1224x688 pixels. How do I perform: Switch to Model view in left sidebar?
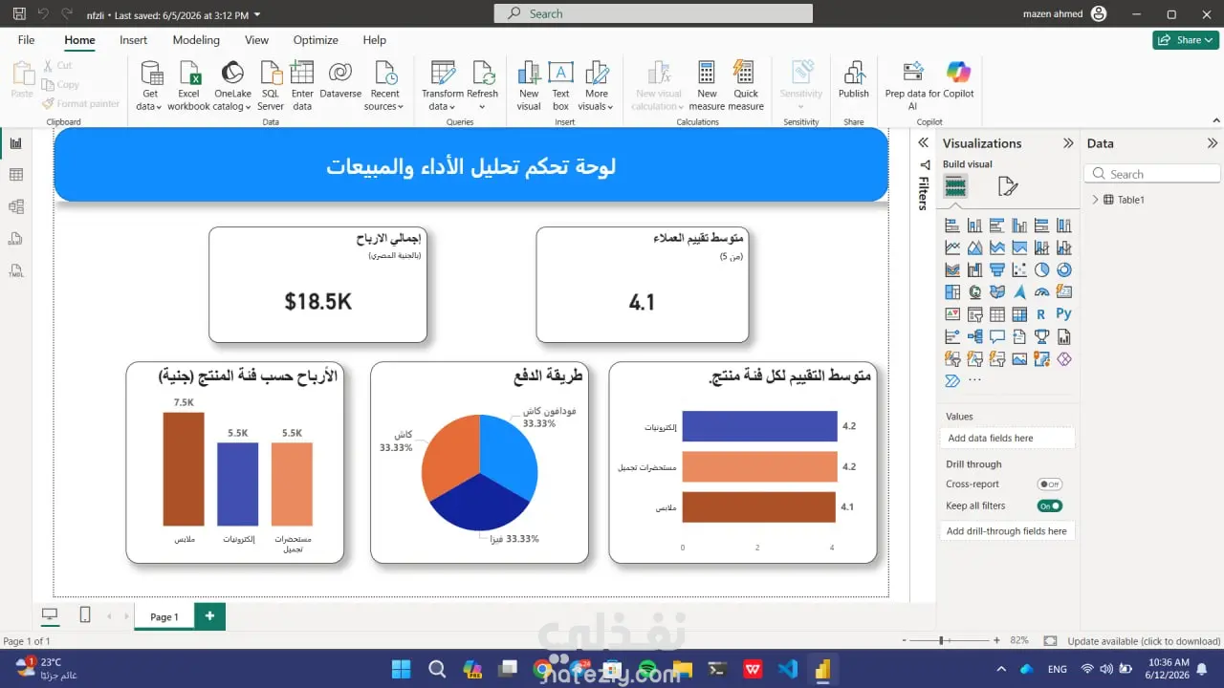tap(15, 206)
